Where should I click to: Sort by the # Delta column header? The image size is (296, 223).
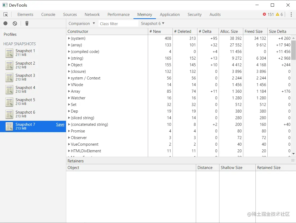tap(208, 32)
